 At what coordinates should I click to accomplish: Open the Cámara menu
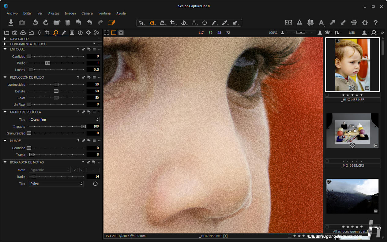(87, 13)
